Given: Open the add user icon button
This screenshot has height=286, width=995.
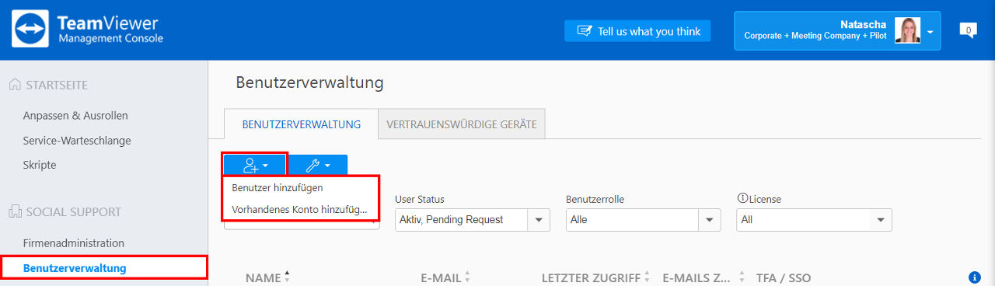Looking at the screenshot, I should click(x=255, y=165).
